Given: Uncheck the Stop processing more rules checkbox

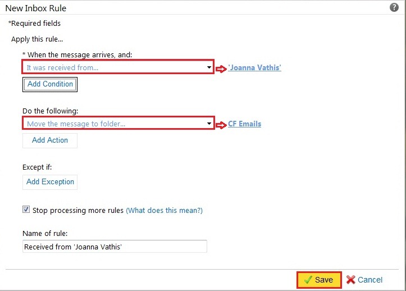Looking at the screenshot, I should point(26,210).
